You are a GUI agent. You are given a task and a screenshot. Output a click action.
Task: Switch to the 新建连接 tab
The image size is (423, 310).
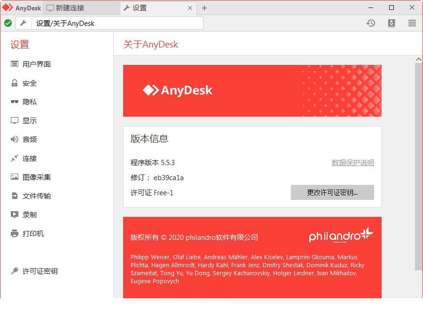click(81, 8)
